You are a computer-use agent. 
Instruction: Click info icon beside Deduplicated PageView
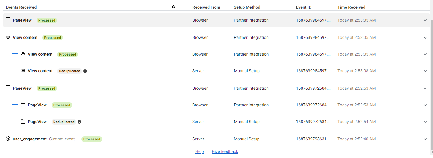79,122
